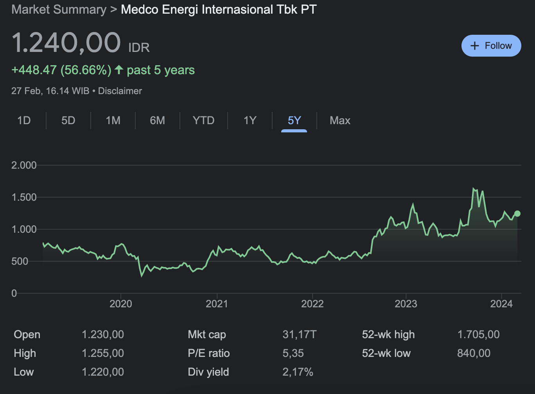This screenshot has width=535, height=394.
Task: Click the Follow button
Action: click(x=491, y=46)
